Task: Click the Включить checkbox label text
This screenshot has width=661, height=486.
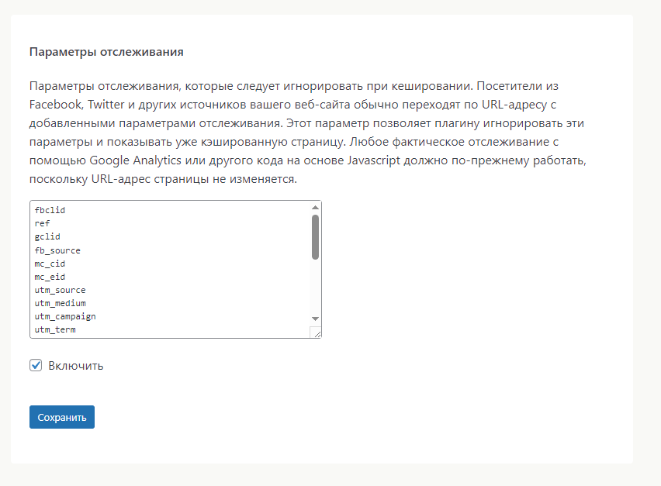Action: pyautogui.click(x=75, y=366)
